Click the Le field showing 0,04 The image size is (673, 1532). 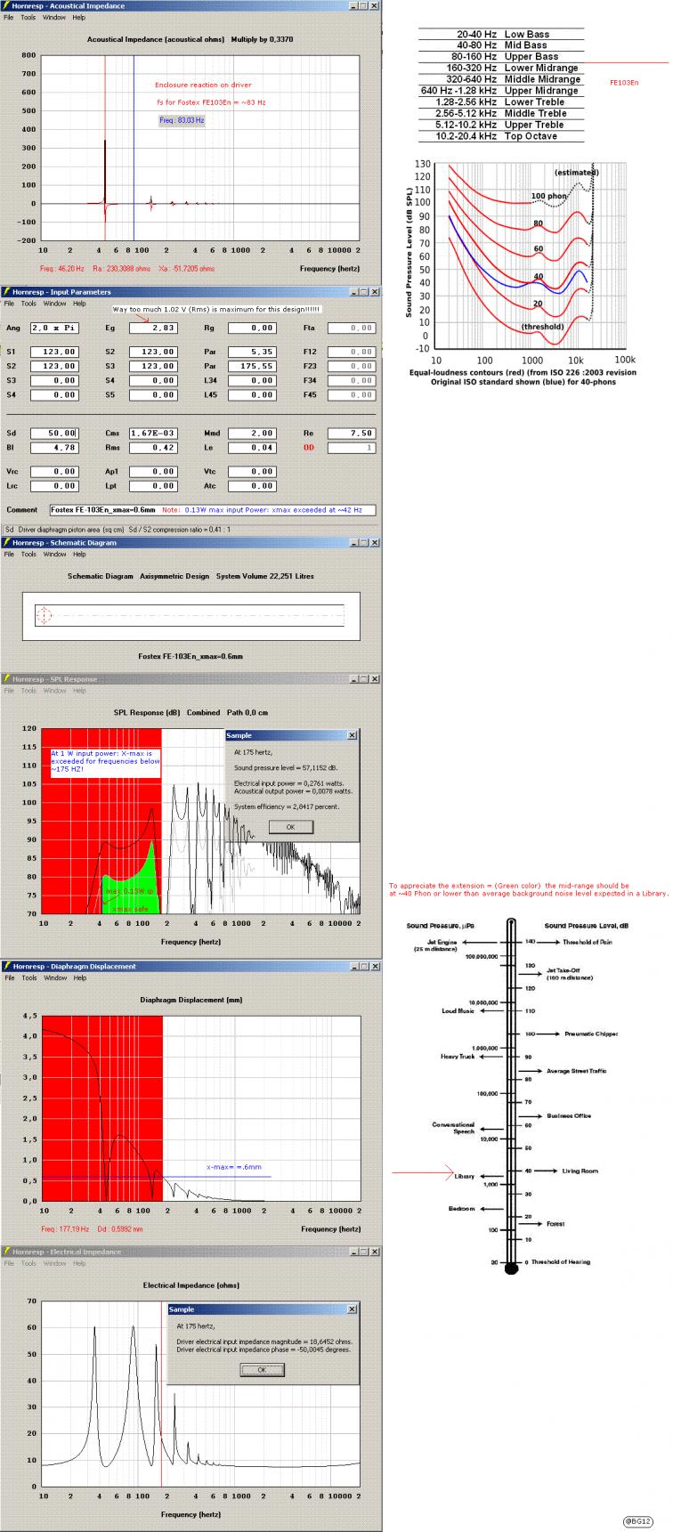point(252,447)
